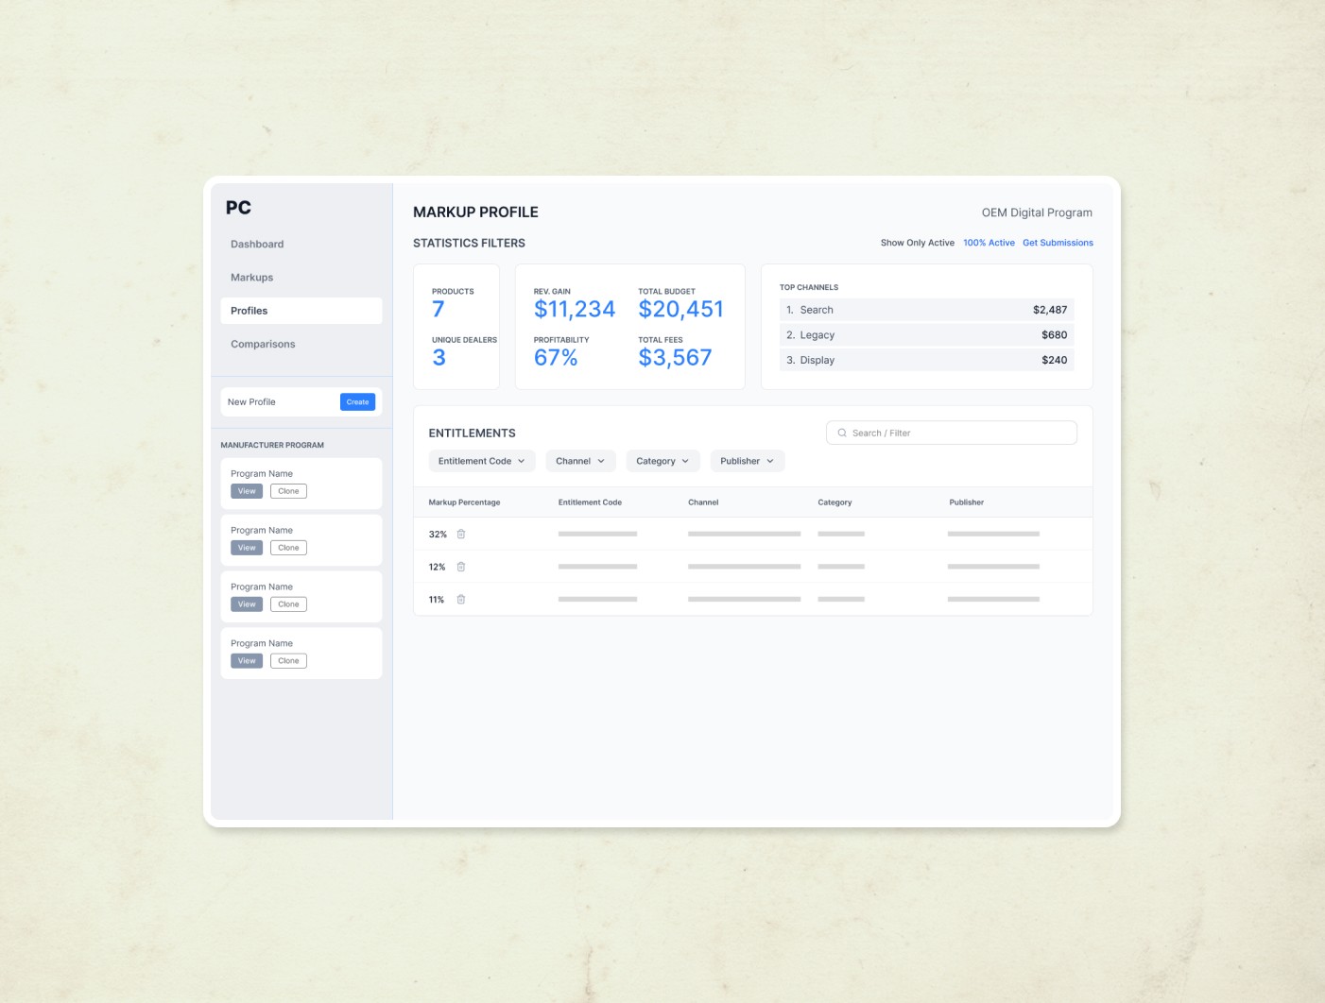The width and height of the screenshot is (1325, 1003).
Task: Click in the Search / Filter box
Action: pyautogui.click(x=952, y=433)
